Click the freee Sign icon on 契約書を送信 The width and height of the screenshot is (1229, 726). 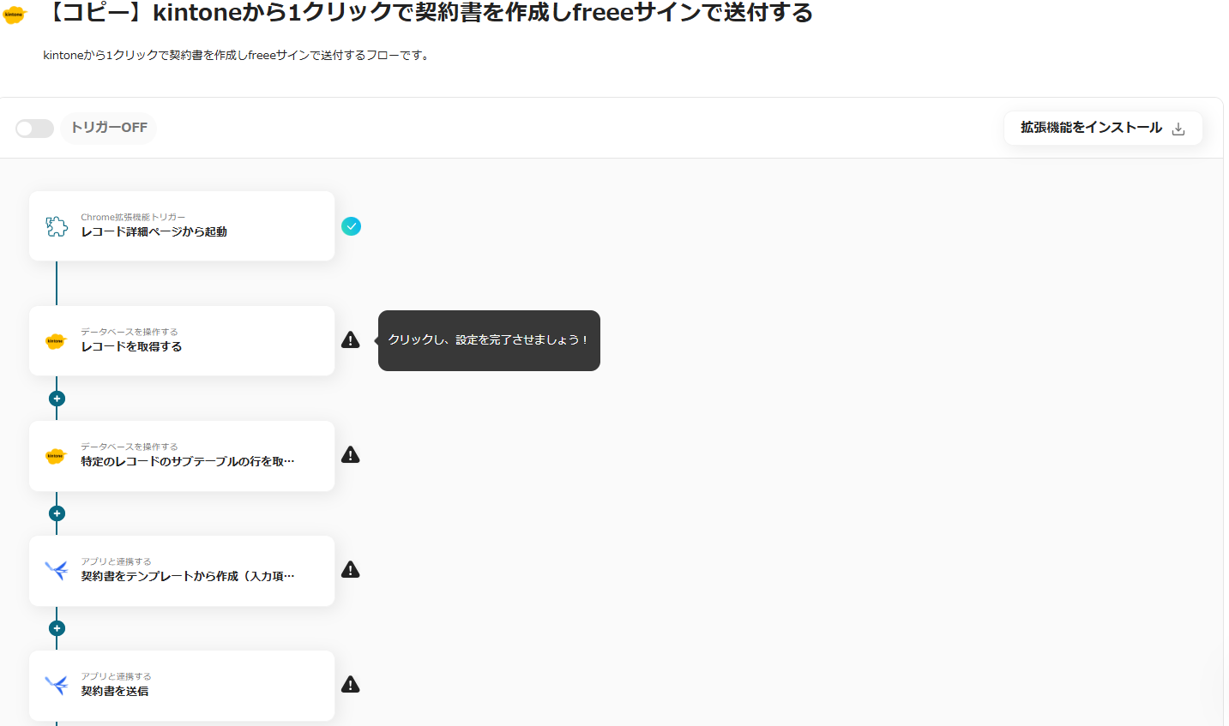click(57, 685)
